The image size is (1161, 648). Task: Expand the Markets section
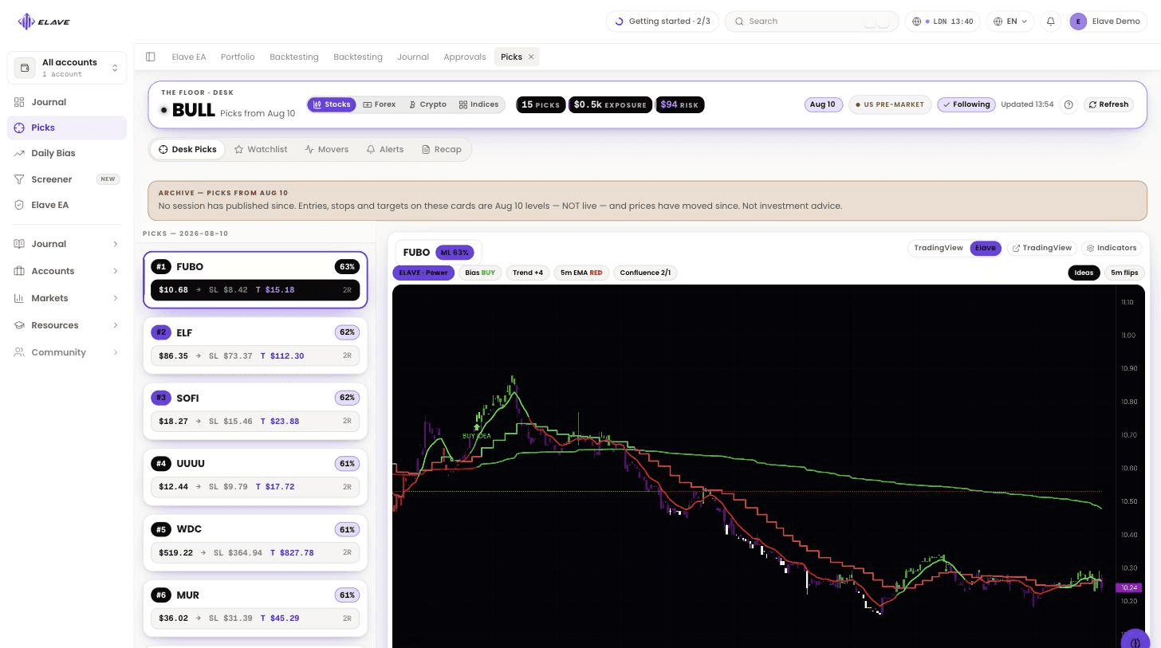(67, 298)
